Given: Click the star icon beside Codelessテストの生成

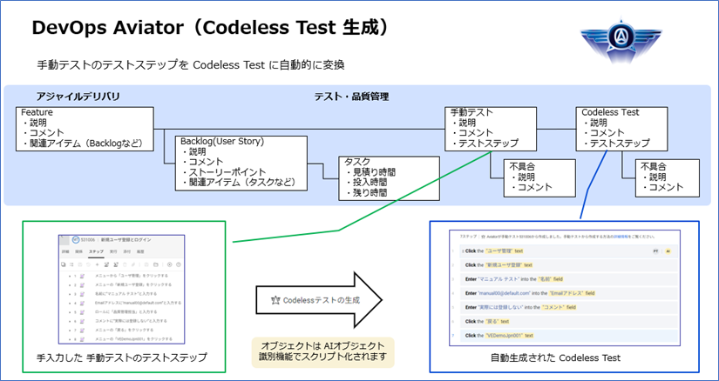Looking at the screenshot, I should pyautogui.click(x=275, y=298).
